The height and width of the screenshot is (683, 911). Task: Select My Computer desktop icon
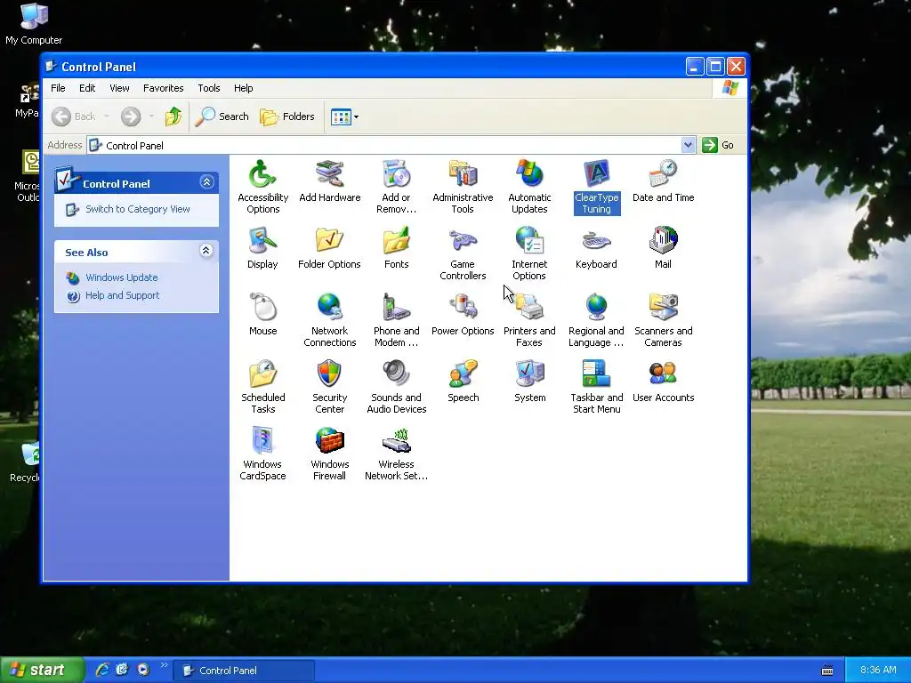click(34, 24)
